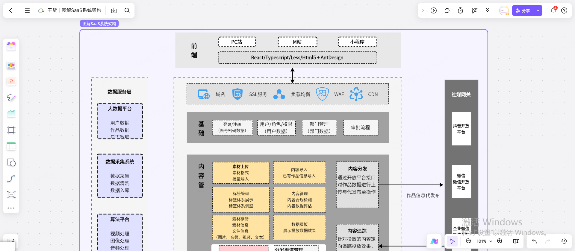Select the React/Typescript/Less/Html5 + AntDesign box
This screenshot has height=251, width=575.
point(297,57)
